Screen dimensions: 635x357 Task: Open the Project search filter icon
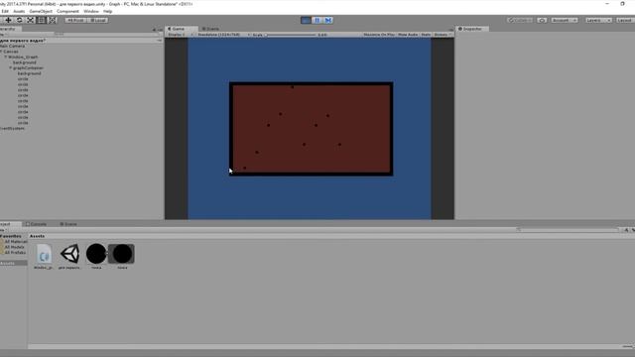click(x=626, y=230)
